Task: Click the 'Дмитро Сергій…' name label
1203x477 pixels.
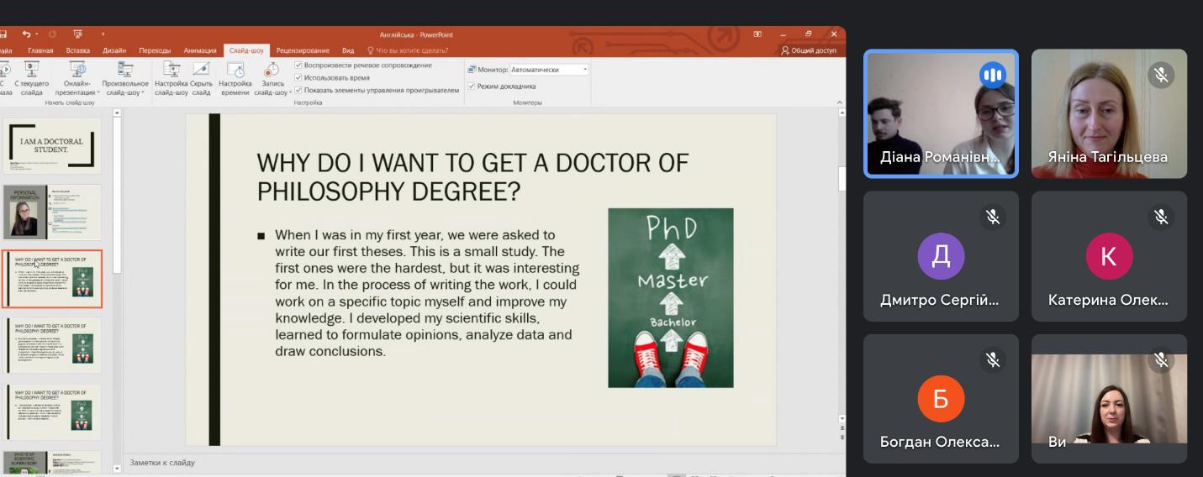Action: 940,300
